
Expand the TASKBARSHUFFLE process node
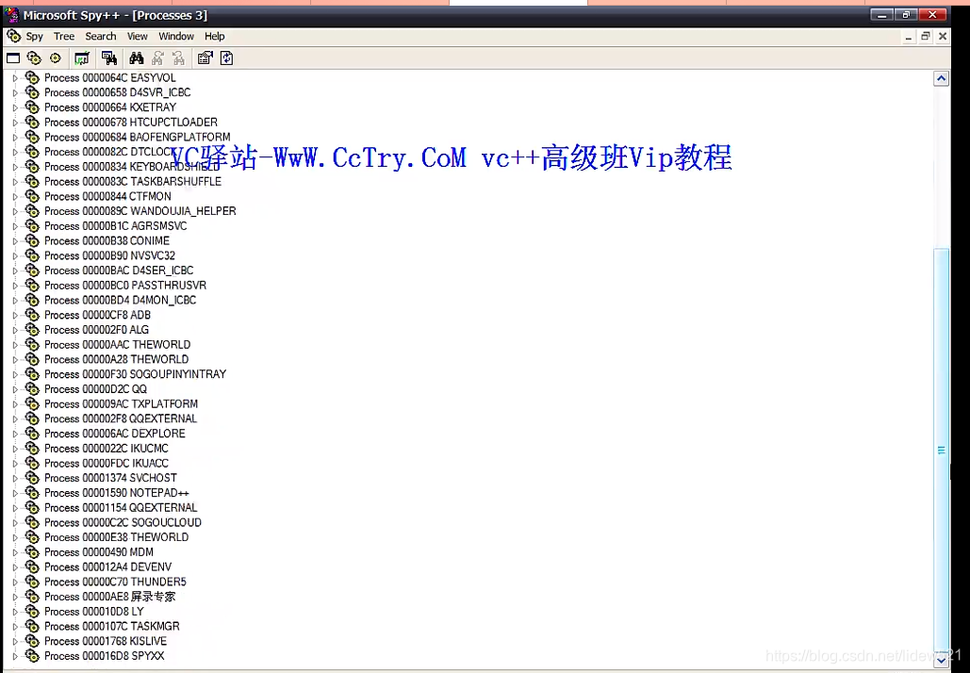click(x=15, y=182)
